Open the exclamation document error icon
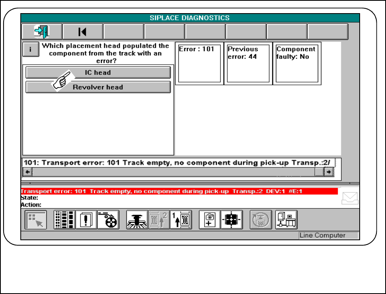386x294 pixels. (87, 220)
